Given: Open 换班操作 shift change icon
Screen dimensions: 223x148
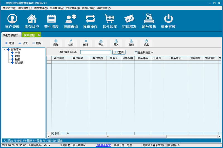Looking at the screenshot, I should coord(90,21).
